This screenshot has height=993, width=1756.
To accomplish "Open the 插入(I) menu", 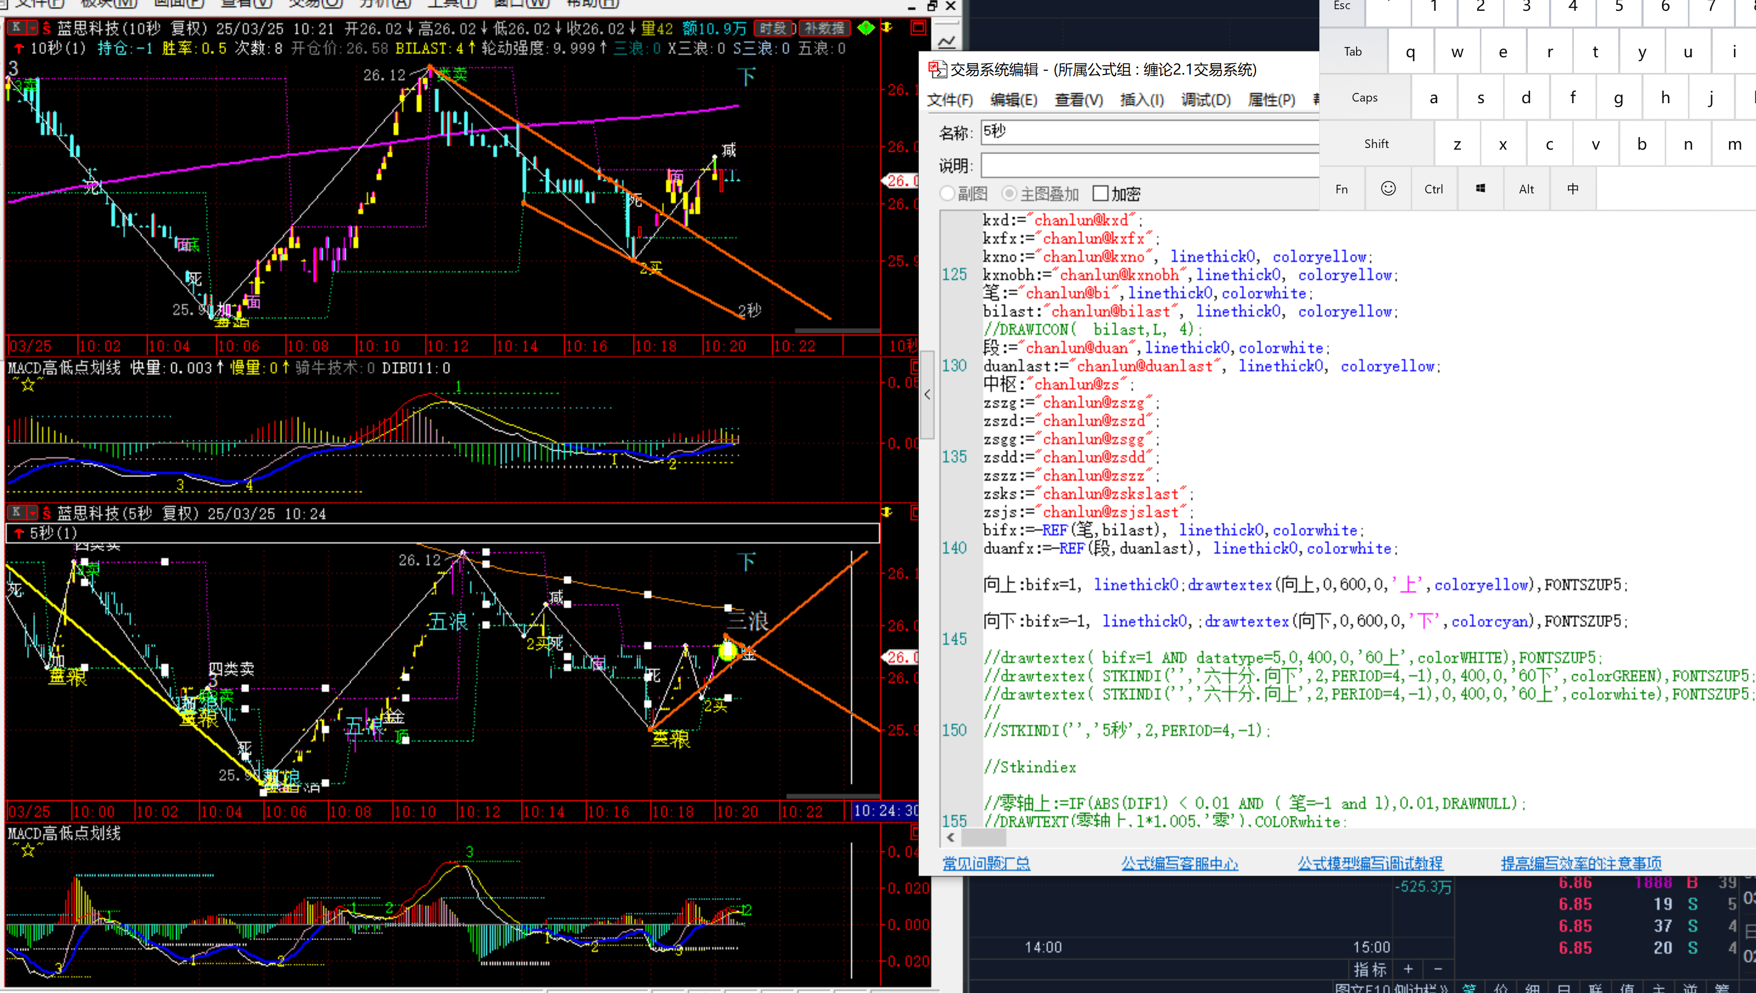I will [x=1141, y=100].
